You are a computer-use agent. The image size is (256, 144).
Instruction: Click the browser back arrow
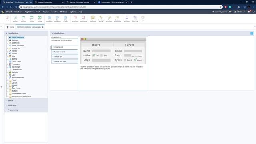pos(3,7)
